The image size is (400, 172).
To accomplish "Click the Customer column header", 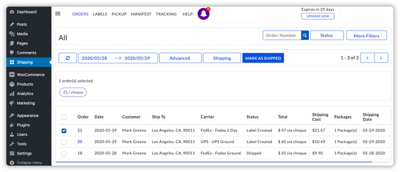I will [x=132, y=117].
